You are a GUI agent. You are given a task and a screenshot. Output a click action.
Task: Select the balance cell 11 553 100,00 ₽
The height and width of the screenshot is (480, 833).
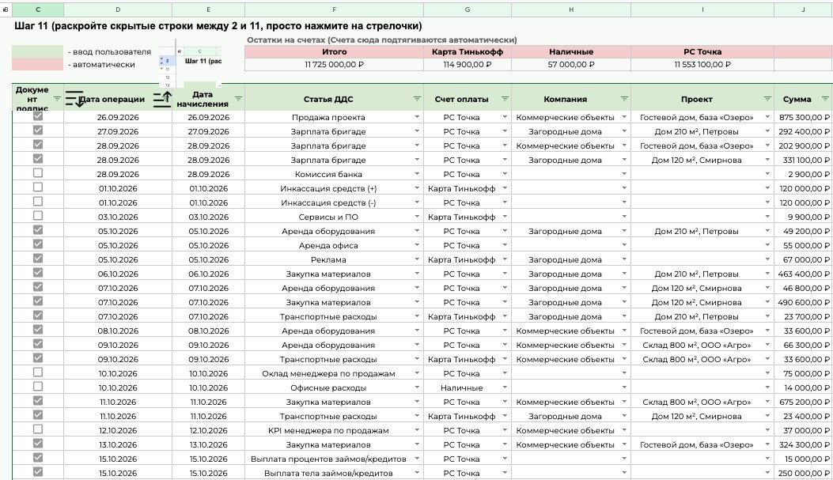[702, 64]
